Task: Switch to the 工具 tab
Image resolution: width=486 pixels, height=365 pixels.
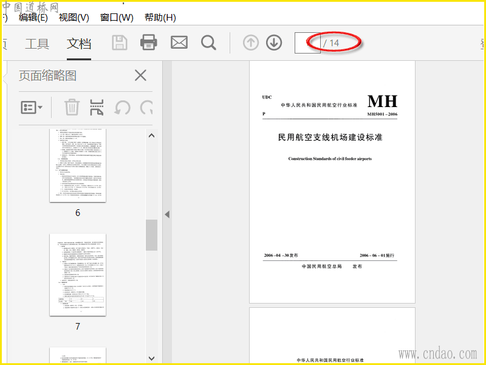Action: [37, 44]
